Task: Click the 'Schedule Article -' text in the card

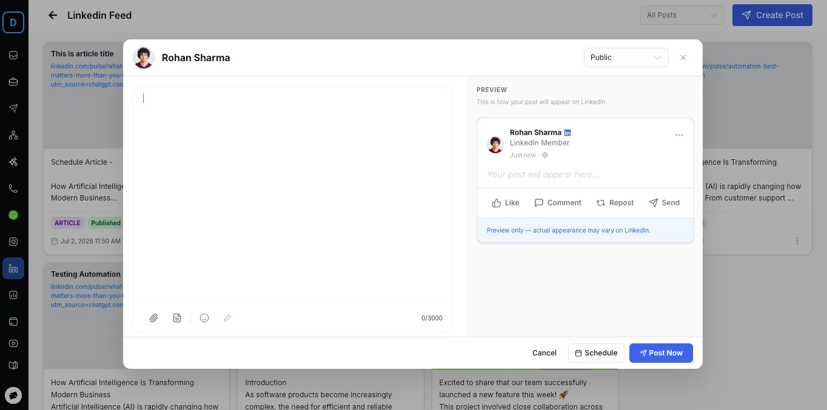Action: [x=82, y=162]
